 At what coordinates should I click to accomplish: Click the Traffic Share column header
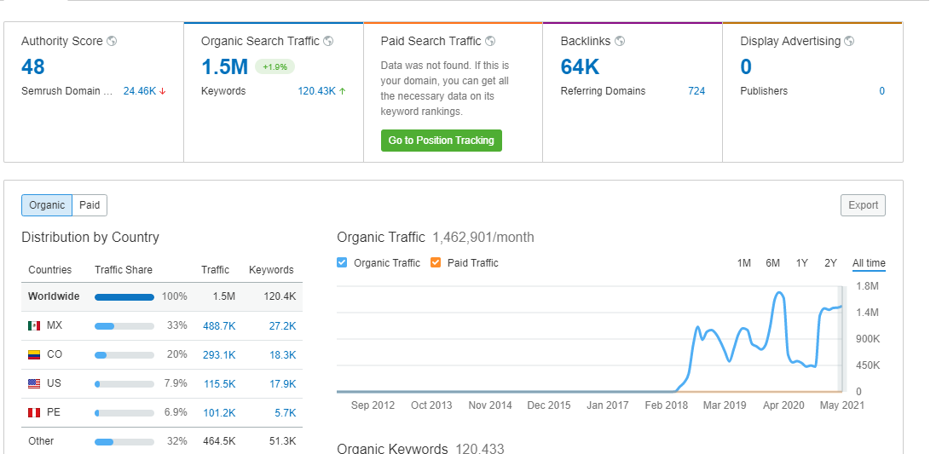point(123,270)
